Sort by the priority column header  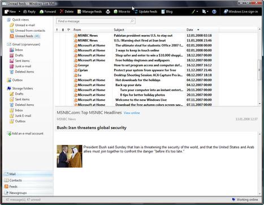(57, 30)
